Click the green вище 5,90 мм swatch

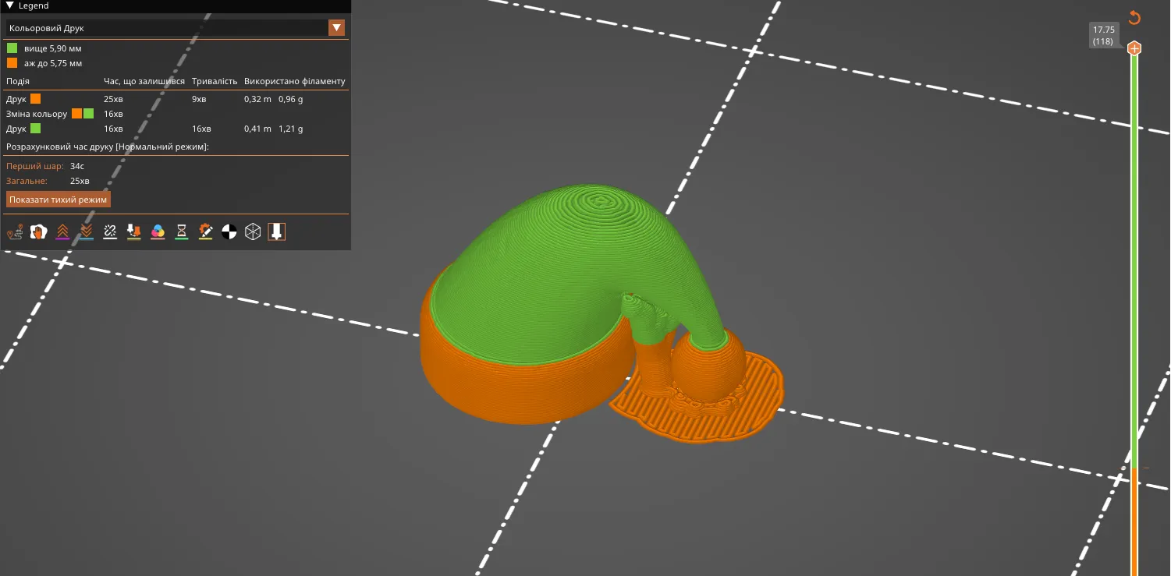(12, 48)
